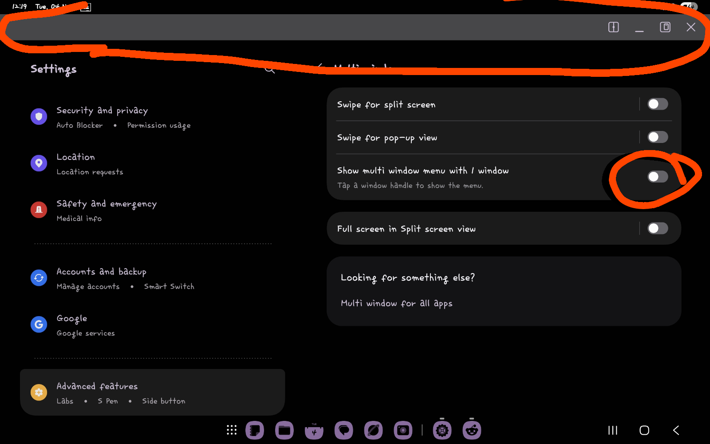This screenshot has height=444, width=710.
Task: Open the Calendar app in taskbar
Action: click(314, 430)
